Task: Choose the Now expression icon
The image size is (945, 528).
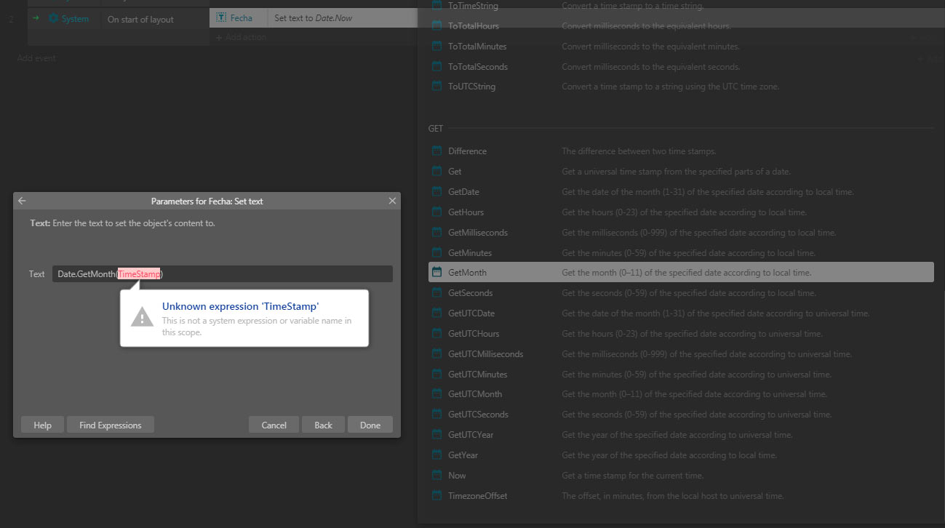Action: tap(436, 475)
